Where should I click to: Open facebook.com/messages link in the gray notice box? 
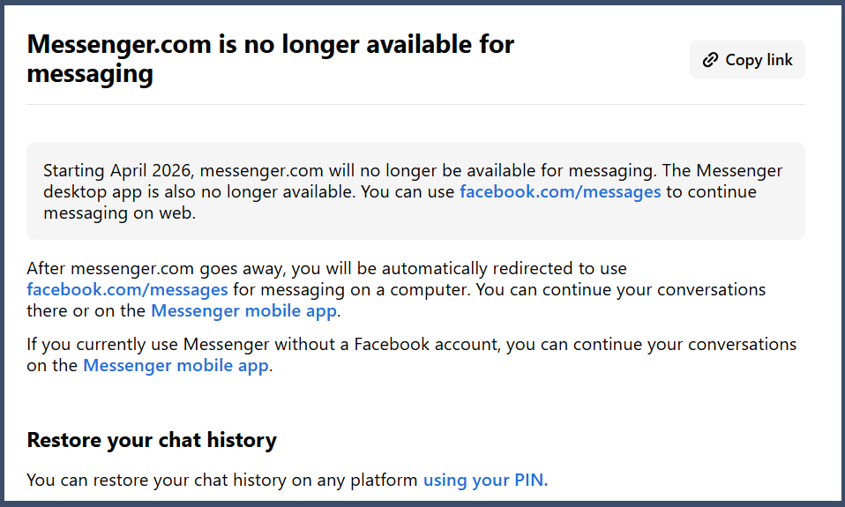click(x=560, y=191)
